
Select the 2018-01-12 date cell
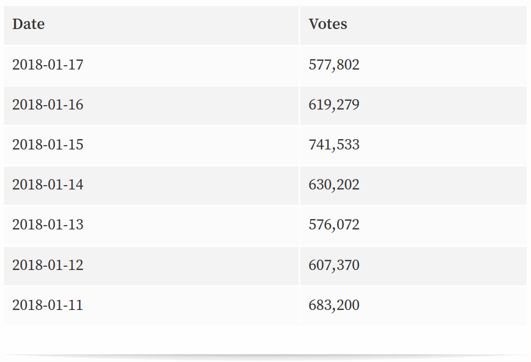pyautogui.click(x=151, y=266)
